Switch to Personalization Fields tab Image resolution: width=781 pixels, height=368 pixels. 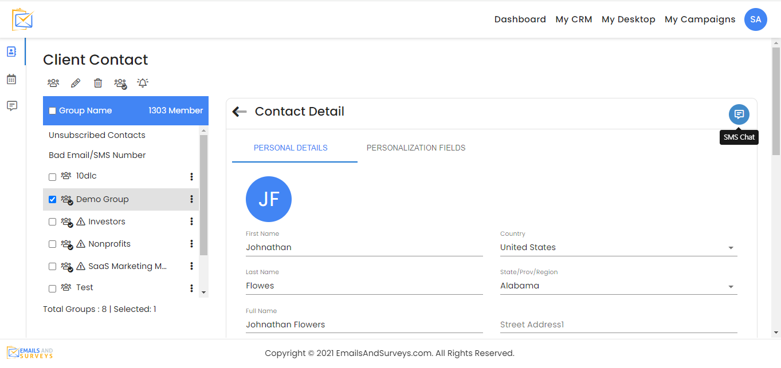click(x=415, y=148)
